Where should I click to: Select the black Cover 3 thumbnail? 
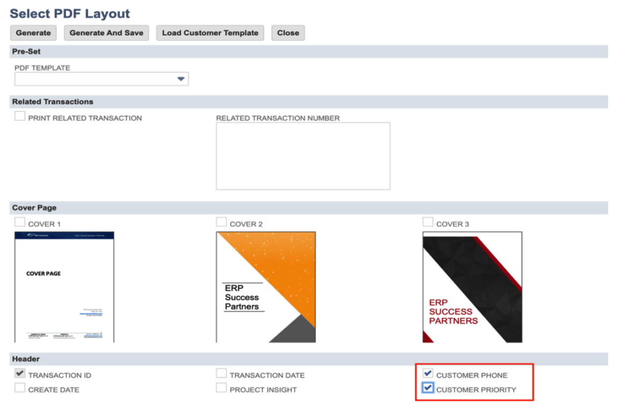(472, 287)
